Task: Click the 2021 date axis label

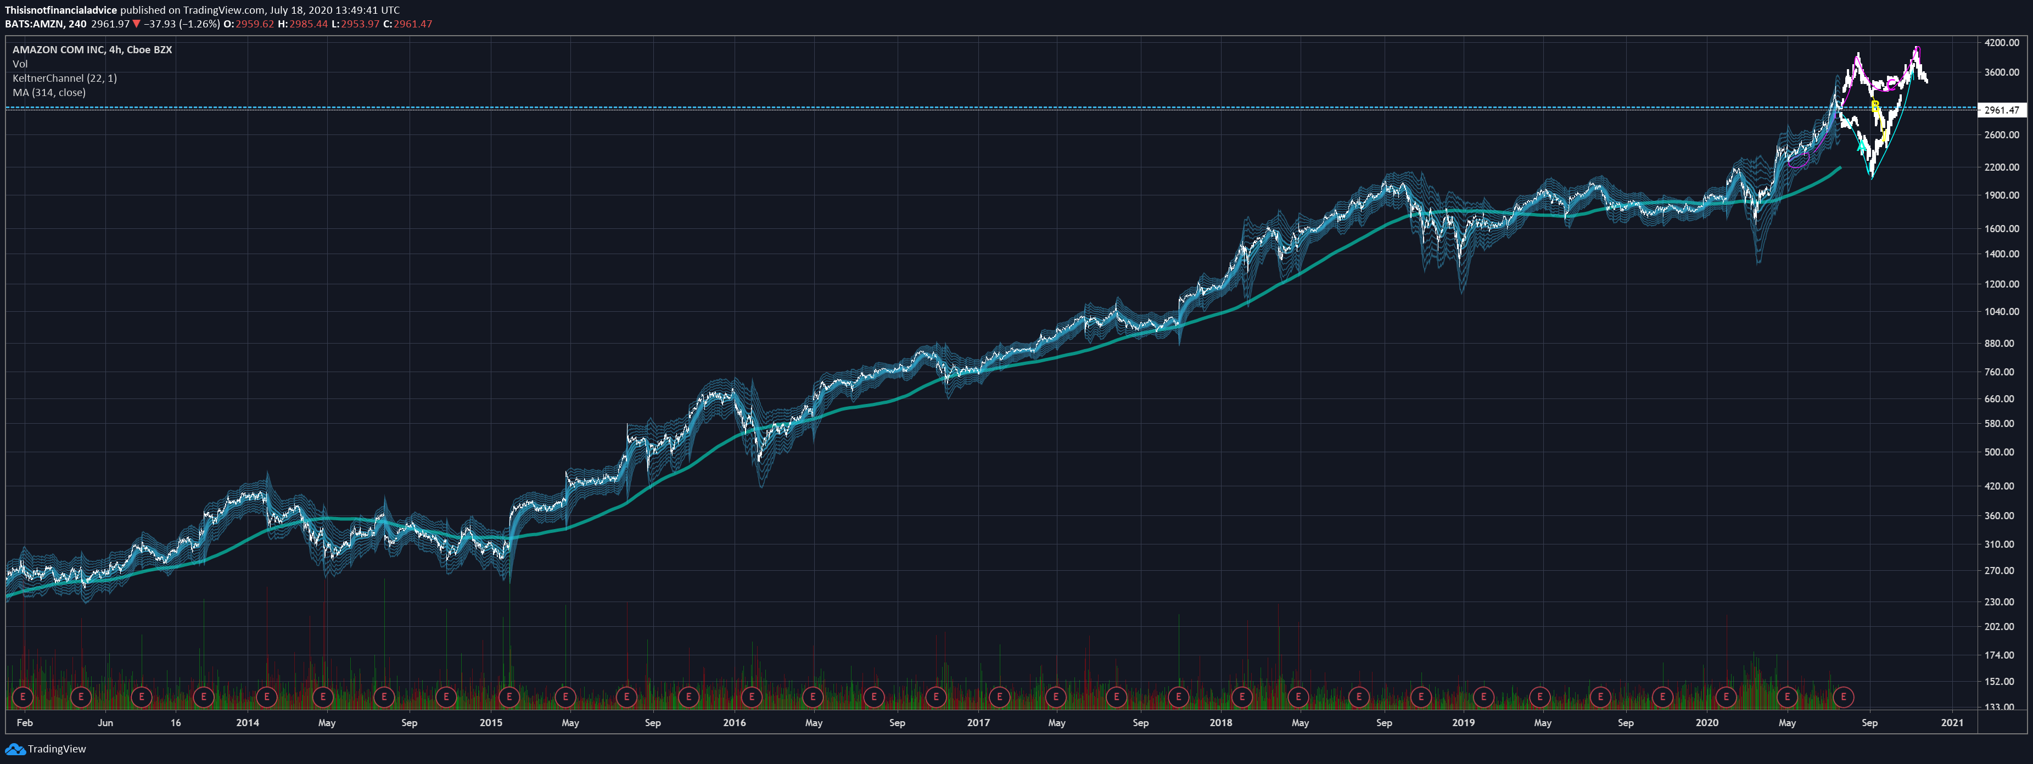Action: click(x=1952, y=722)
